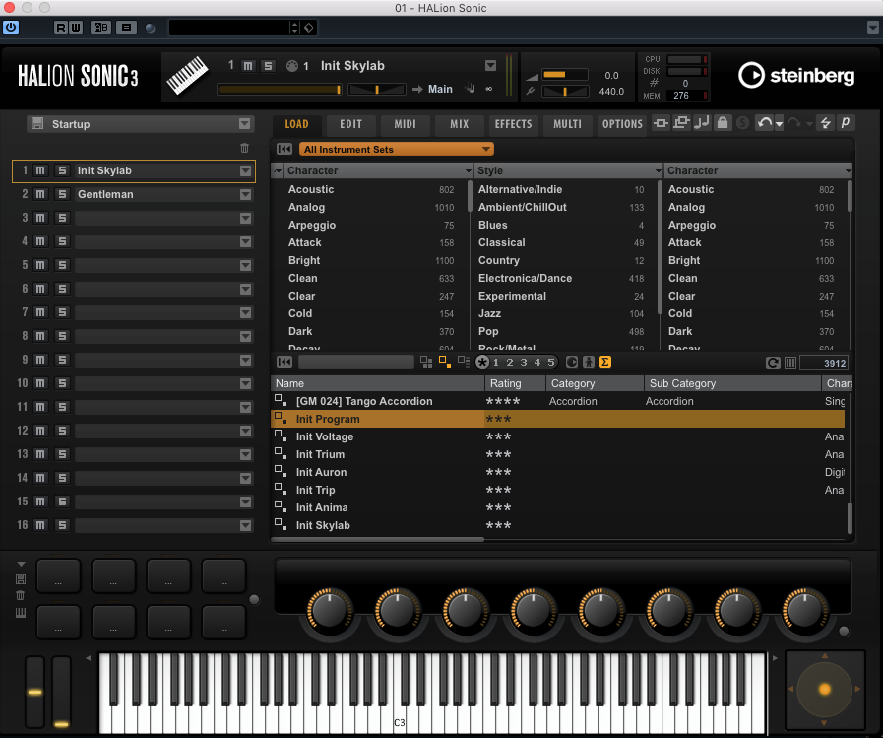Viewport: 883px width, 738px height.
Task: Open the results column setup icon
Action: (x=790, y=363)
